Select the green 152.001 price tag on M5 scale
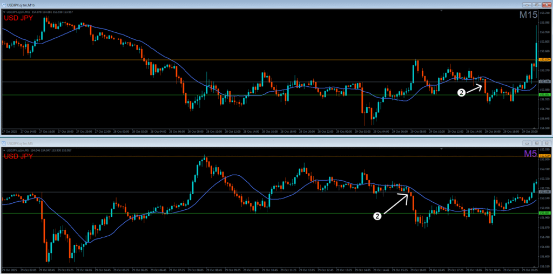 (544, 213)
